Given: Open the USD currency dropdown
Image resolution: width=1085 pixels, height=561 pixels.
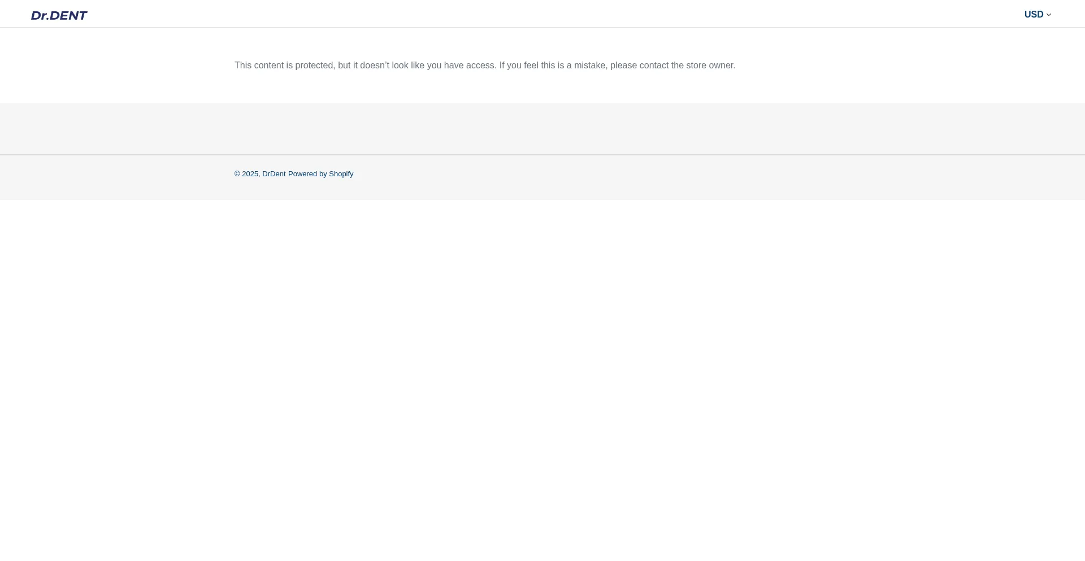Looking at the screenshot, I should click(x=1038, y=15).
